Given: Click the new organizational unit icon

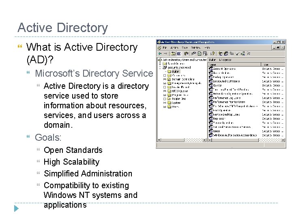Looking at the screenshot, I should [x=232, y=54].
